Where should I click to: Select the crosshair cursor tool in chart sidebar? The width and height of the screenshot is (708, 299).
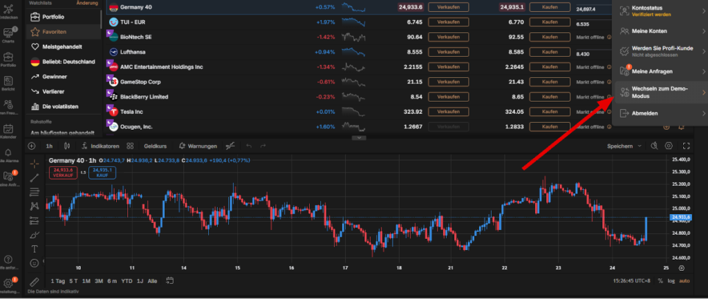pyautogui.click(x=35, y=163)
